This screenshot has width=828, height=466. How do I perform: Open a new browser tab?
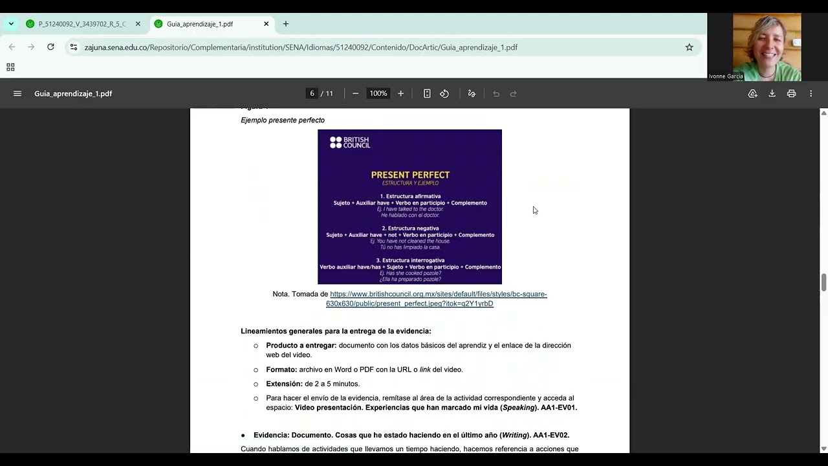point(286,24)
